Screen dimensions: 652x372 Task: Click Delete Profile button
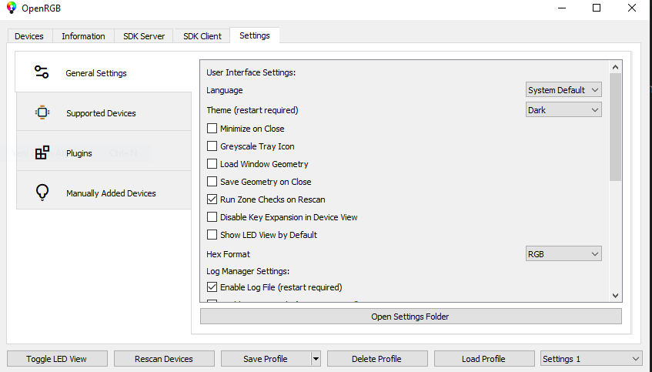(x=377, y=359)
